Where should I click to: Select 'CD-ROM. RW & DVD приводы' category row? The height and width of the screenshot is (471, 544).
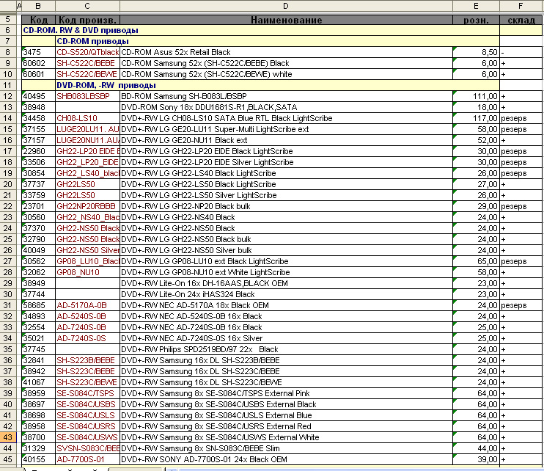[x=260, y=30]
